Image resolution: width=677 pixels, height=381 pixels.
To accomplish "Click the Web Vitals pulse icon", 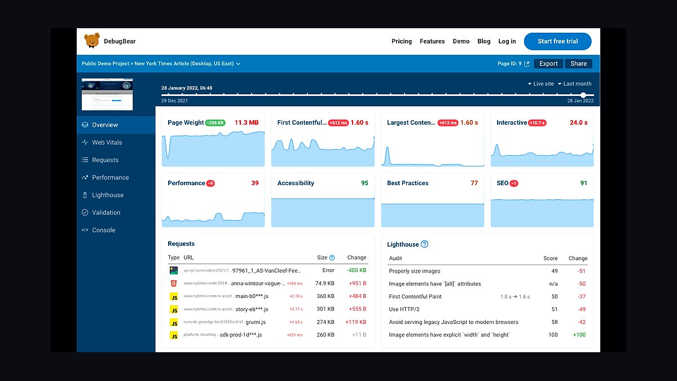I will (x=85, y=142).
